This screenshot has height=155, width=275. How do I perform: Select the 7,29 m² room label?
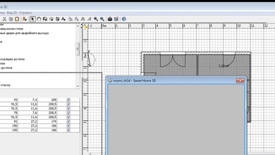pyautogui.click(x=224, y=66)
